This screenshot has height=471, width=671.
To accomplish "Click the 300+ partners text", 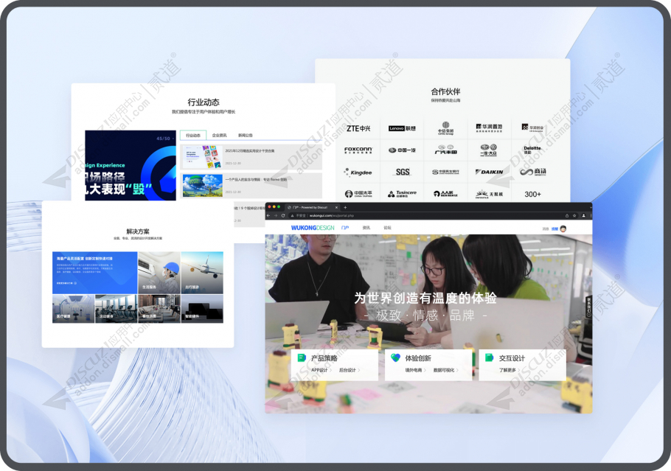I will (x=533, y=194).
